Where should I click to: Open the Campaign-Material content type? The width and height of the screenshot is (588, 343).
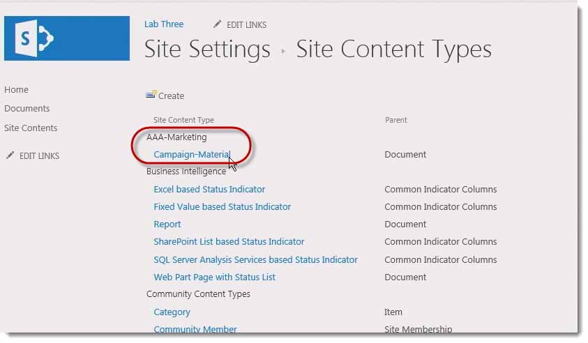[192, 155]
